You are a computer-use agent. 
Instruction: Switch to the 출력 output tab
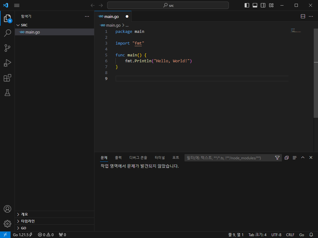click(x=118, y=158)
